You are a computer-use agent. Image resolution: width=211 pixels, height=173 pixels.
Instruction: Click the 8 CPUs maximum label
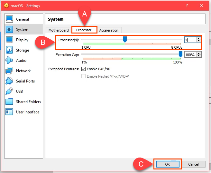pos(177,47)
